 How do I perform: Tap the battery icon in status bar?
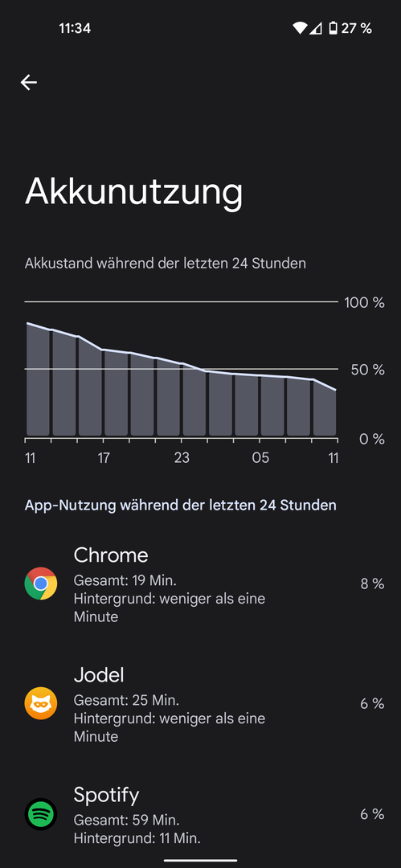tap(333, 28)
